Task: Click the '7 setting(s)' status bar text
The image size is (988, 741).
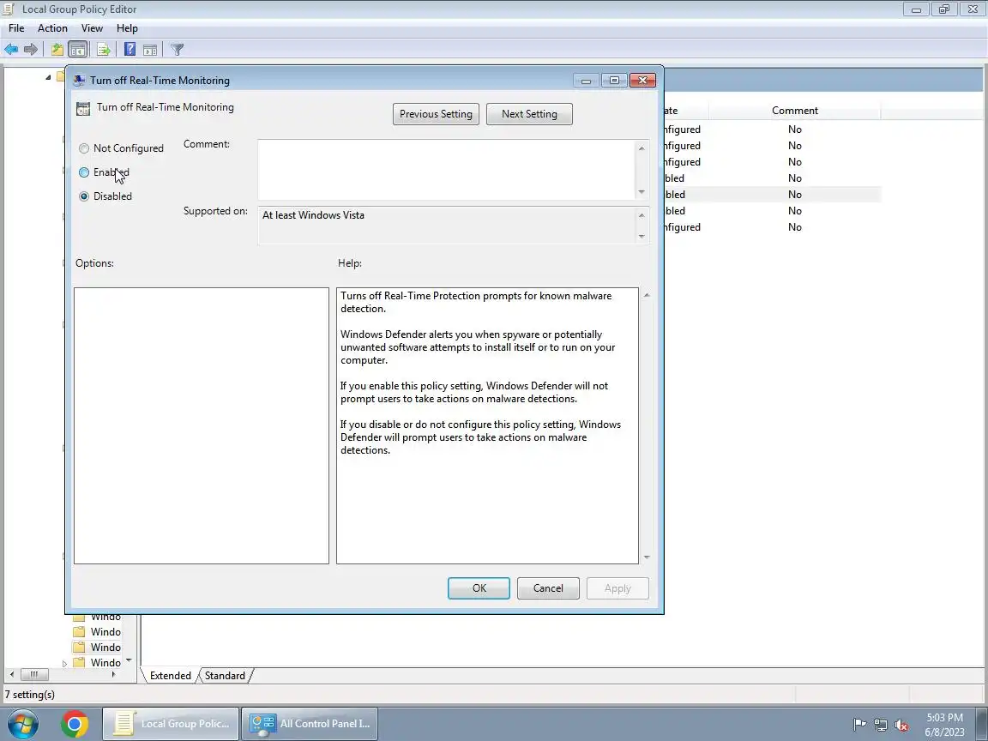Action: (x=30, y=695)
